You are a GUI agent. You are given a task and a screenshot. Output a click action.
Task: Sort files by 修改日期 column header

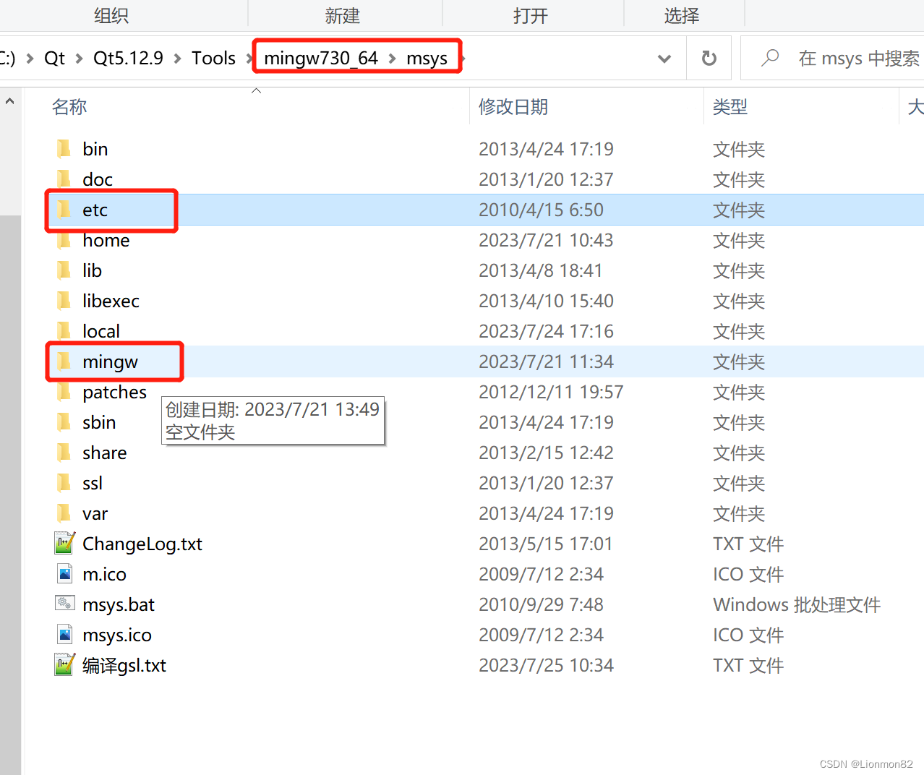pos(513,106)
